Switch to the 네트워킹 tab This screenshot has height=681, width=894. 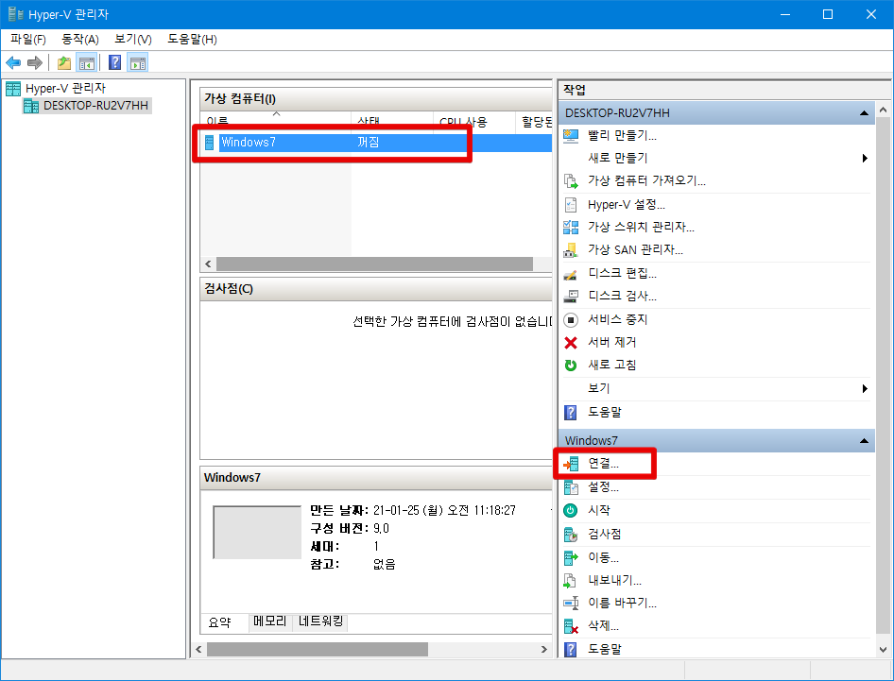[x=321, y=621]
